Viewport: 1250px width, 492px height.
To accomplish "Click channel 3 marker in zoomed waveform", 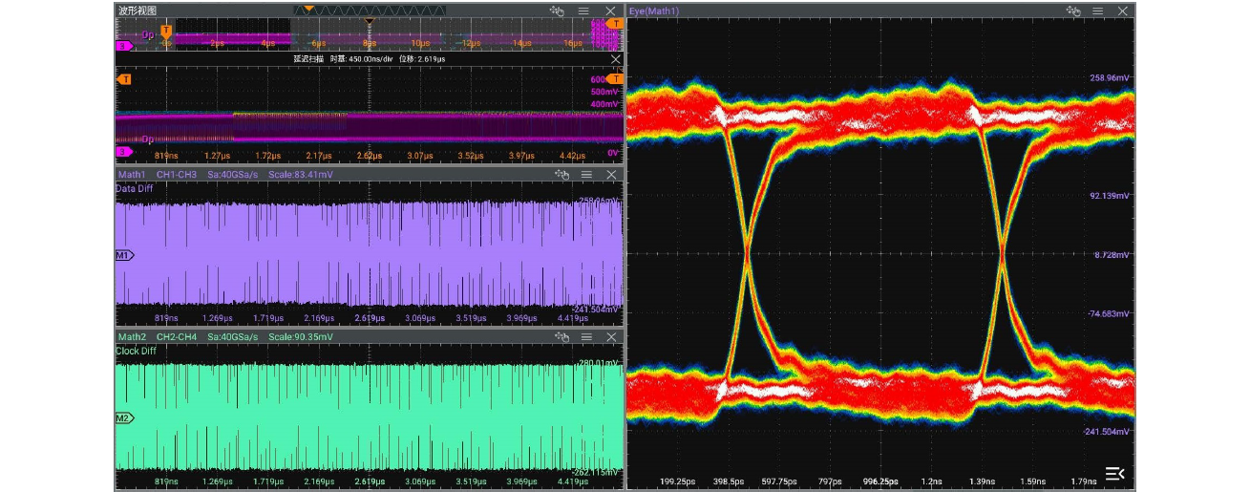I will (123, 151).
